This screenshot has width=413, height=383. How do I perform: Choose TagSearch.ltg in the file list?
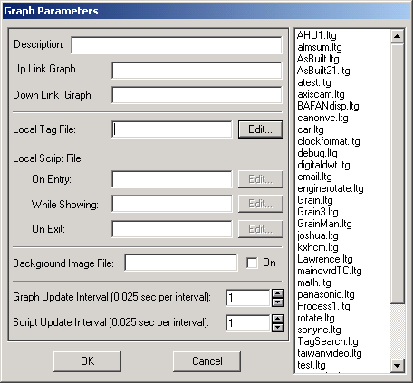coord(328,341)
